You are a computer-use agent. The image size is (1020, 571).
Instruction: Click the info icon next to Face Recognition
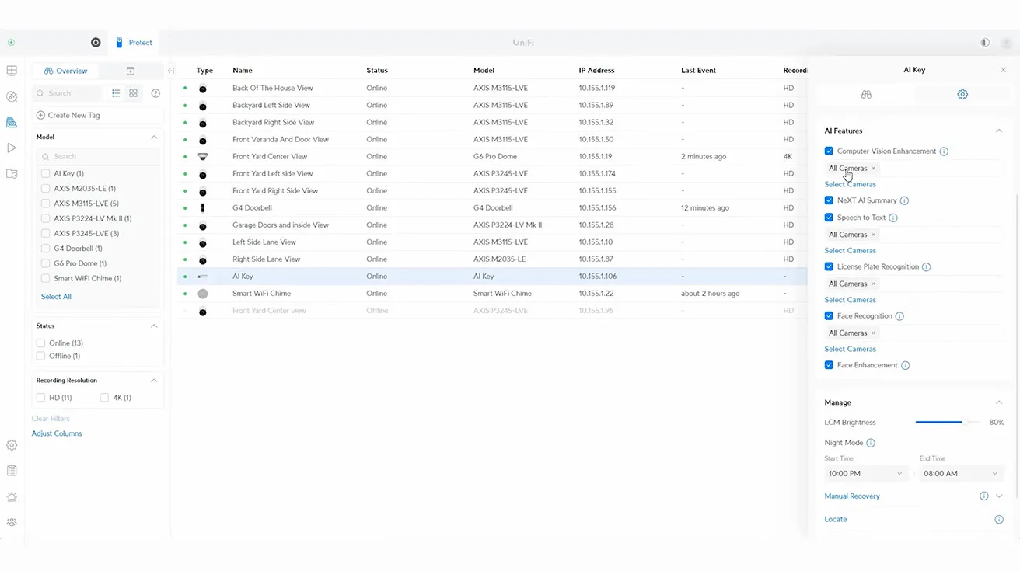pyautogui.click(x=899, y=316)
